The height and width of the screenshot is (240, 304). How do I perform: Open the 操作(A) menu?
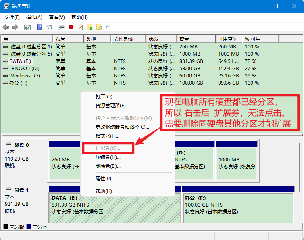34,17
